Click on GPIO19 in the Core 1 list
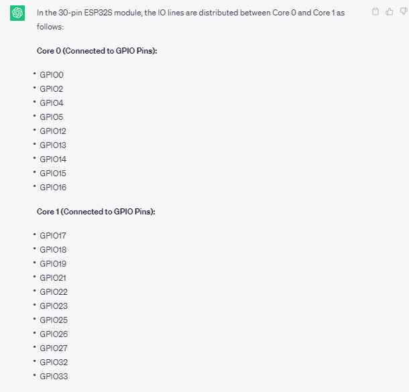 pos(53,264)
